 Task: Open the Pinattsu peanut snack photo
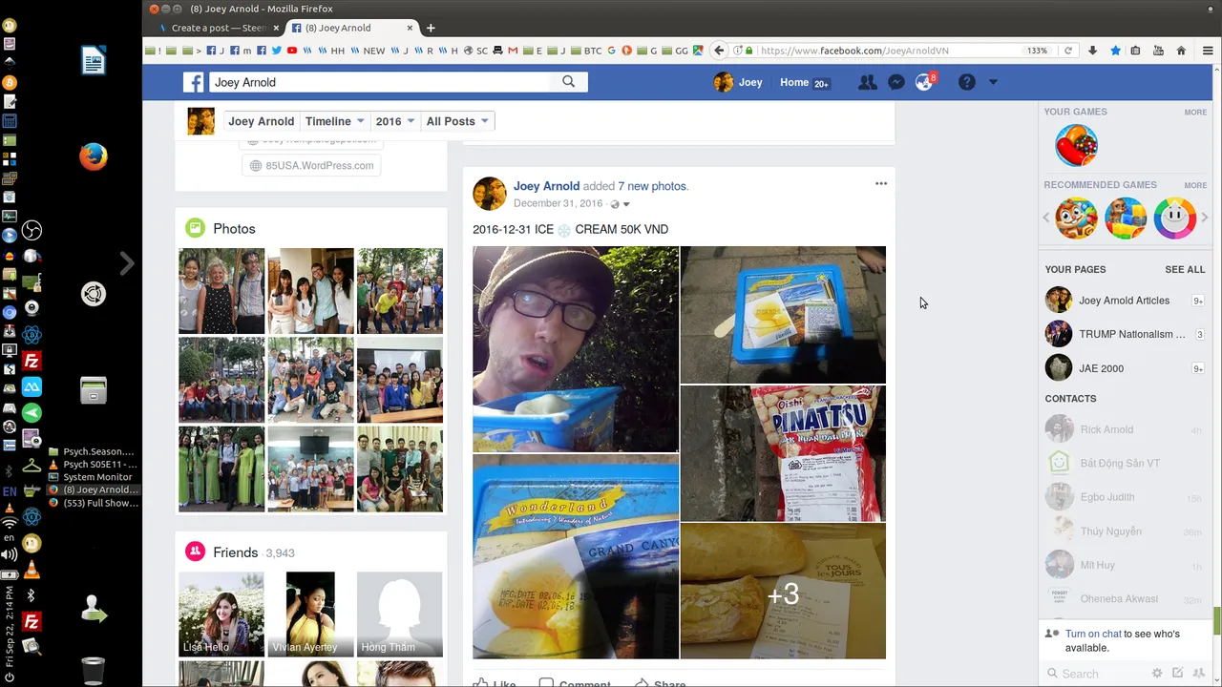[783, 453]
